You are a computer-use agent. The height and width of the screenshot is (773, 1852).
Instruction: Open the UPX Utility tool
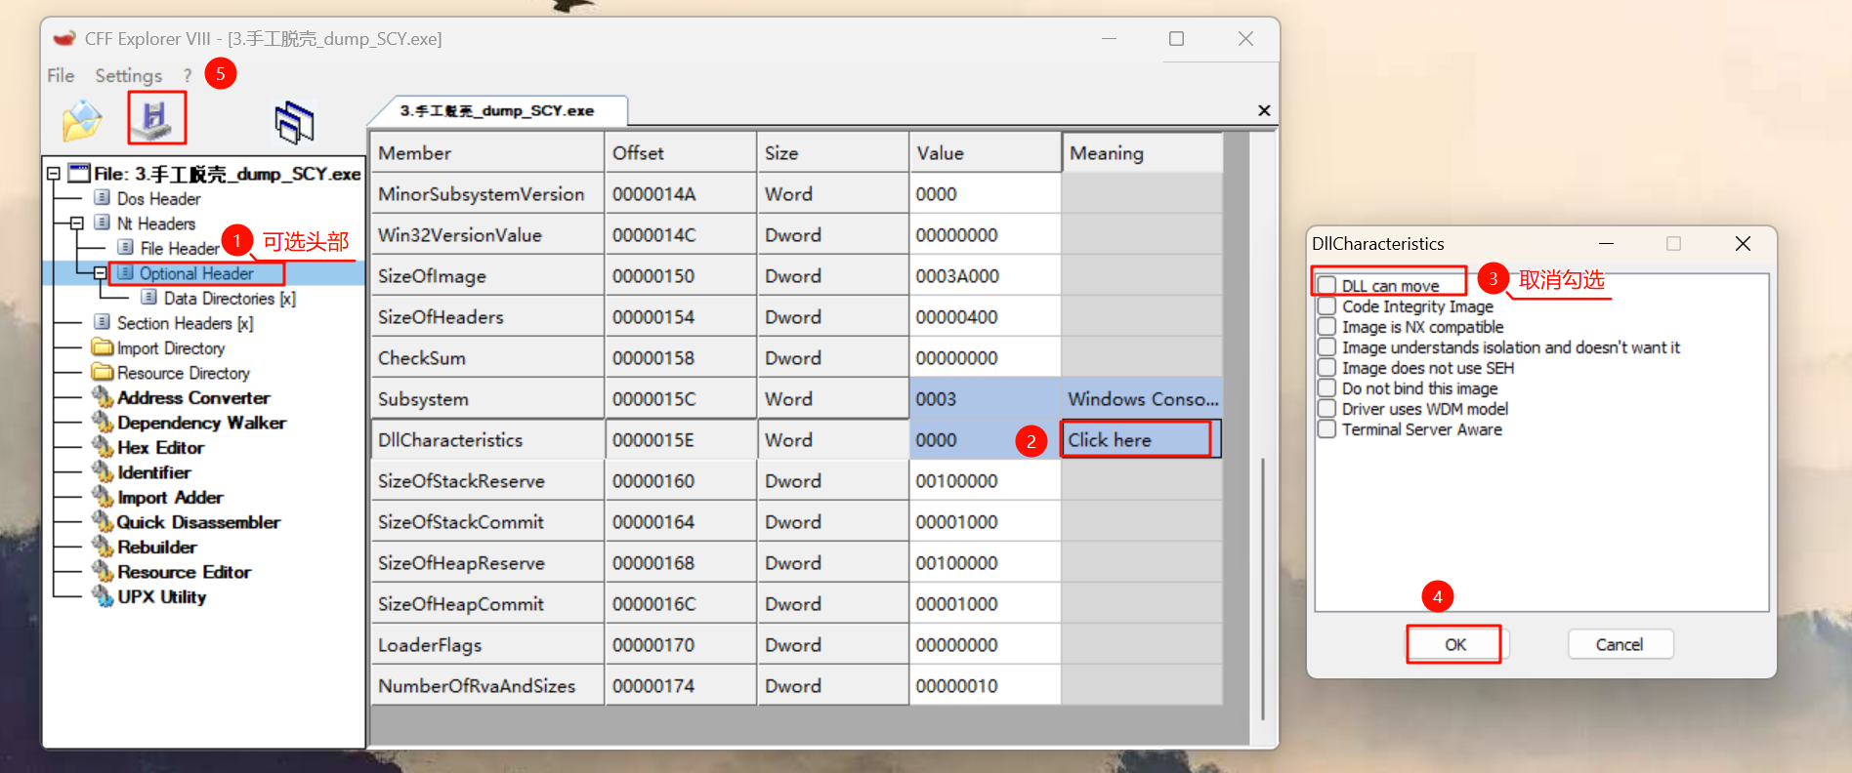[161, 597]
